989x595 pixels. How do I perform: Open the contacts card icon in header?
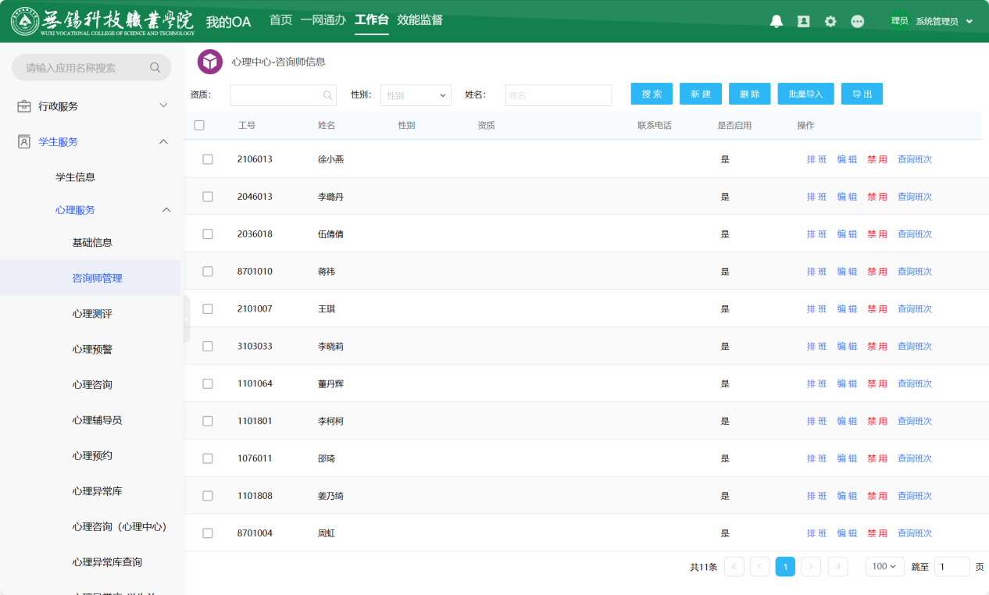pyautogui.click(x=803, y=22)
